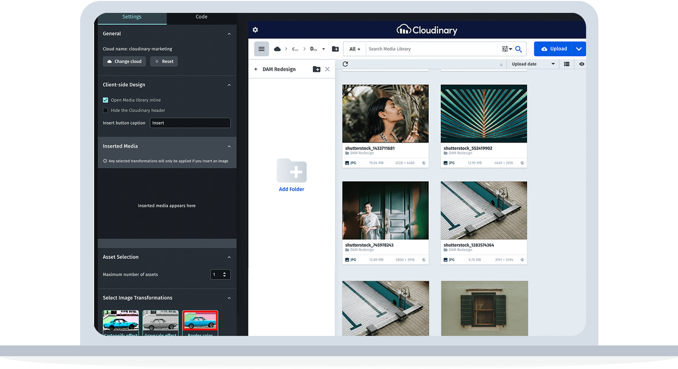
Task: Click the Add Folder link
Action: [x=291, y=189]
